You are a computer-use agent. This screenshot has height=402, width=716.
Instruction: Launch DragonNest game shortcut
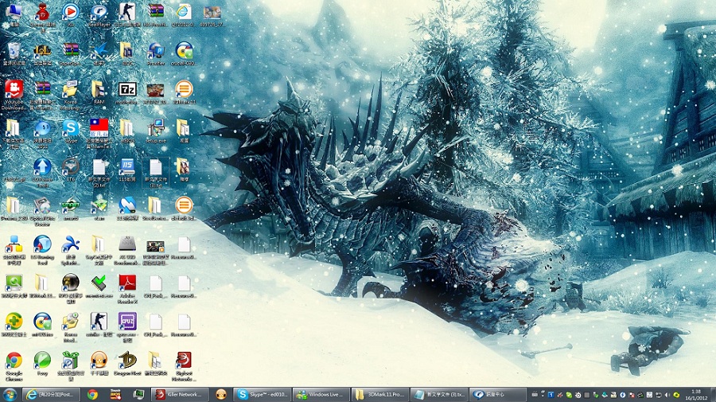click(x=127, y=361)
